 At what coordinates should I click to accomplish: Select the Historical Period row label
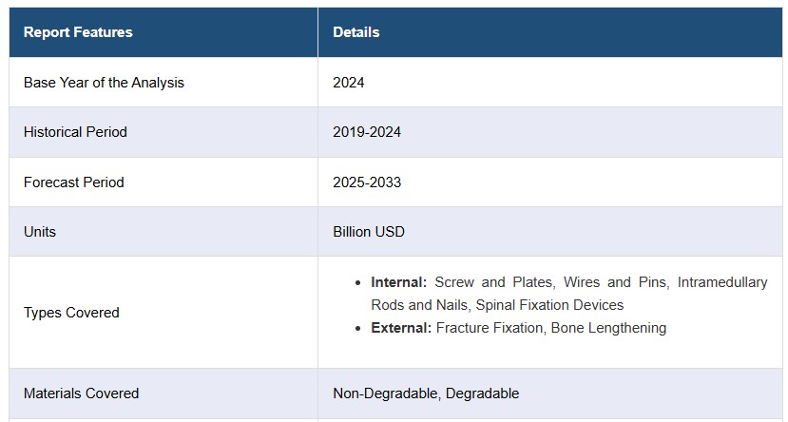[75, 132]
